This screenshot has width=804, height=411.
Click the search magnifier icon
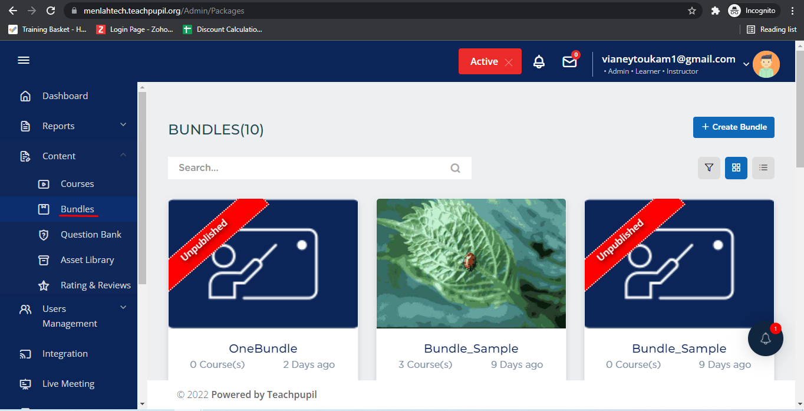pos(455,168)
